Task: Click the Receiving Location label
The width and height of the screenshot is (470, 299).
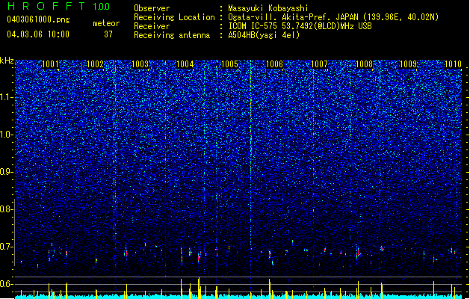Action: tap(174, 17)
